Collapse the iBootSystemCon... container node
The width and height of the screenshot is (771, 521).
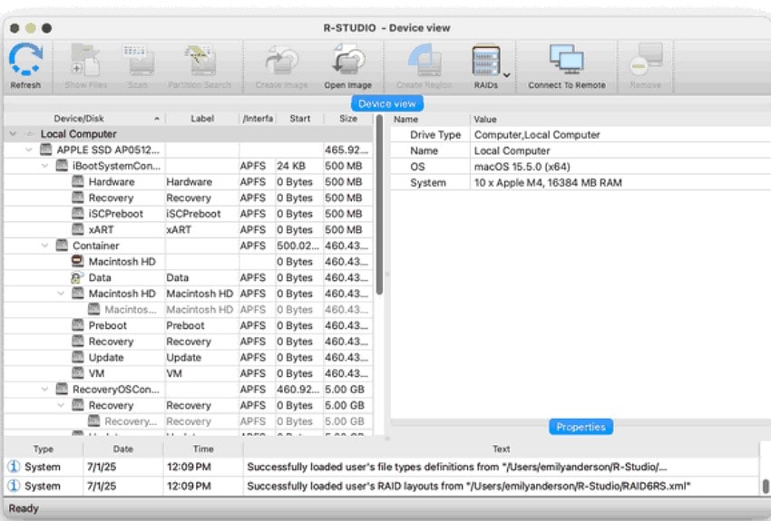pos(44,166)
